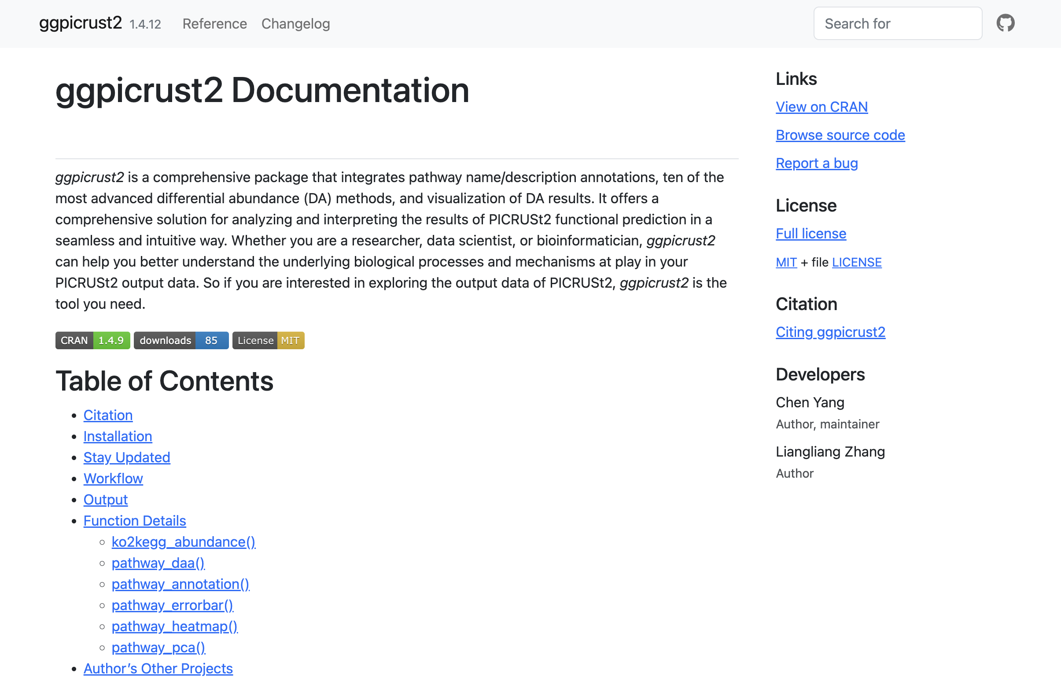Open the Citing ggpicrust2 link
The image size is (1061, 680).
point(830,332)
